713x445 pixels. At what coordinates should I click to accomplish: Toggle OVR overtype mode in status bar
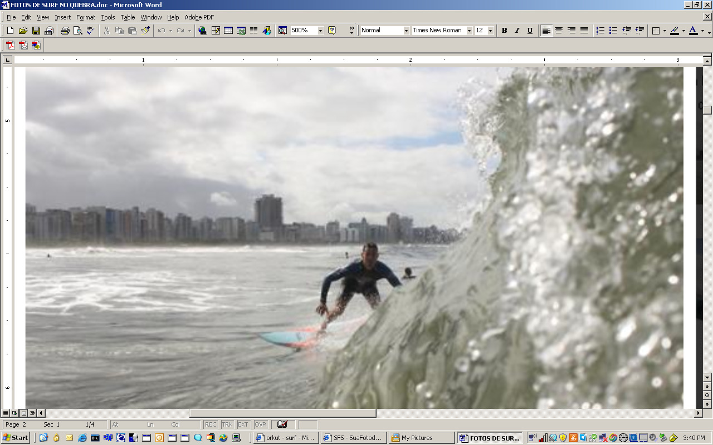tap(261, 424)
